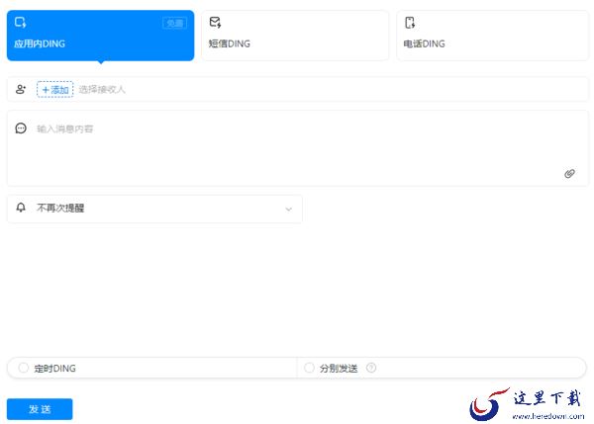The height and width of the screenshot is (424, 594).
Task: Expand the reminder dropdown chevron
Action: coord(289,210)
